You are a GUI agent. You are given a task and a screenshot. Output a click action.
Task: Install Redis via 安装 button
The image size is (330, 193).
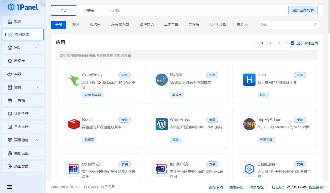pos(125,120)
